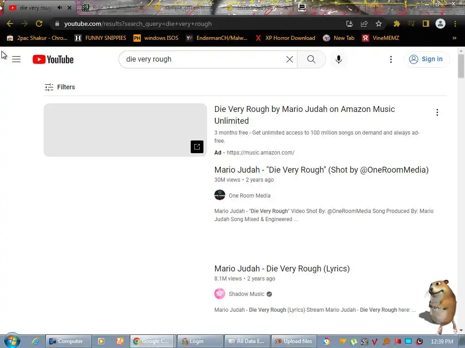Viewport: 465px width, 348px height.
Task: Click Sign in on YouTube
Action: pyautogui.click(x=426, y=59)
